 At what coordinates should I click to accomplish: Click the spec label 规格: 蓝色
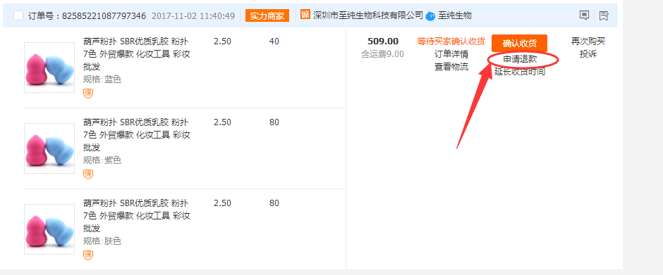(x=102, y=79)
